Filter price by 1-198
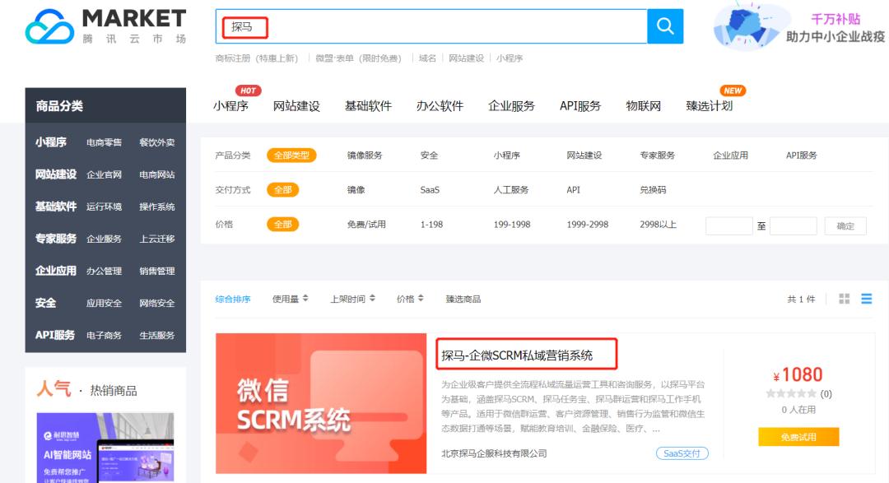 coord(431,225)
